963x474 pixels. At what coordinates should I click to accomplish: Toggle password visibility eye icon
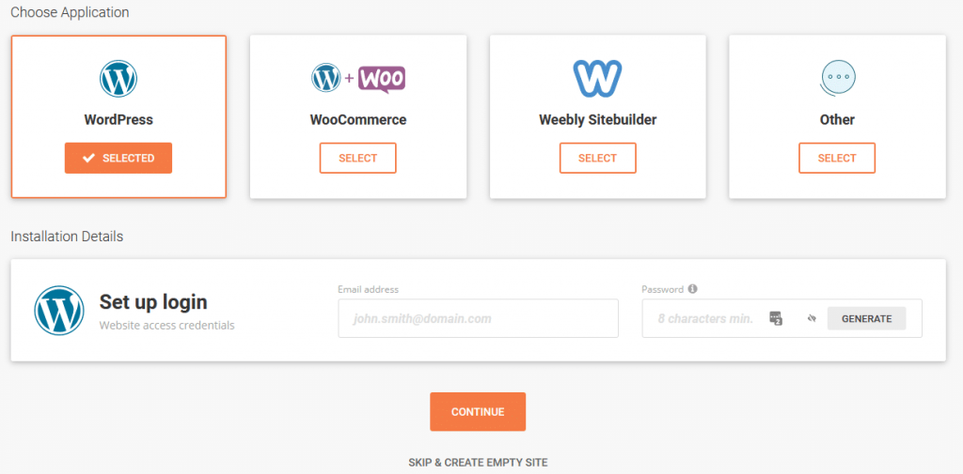coord(812,319)
